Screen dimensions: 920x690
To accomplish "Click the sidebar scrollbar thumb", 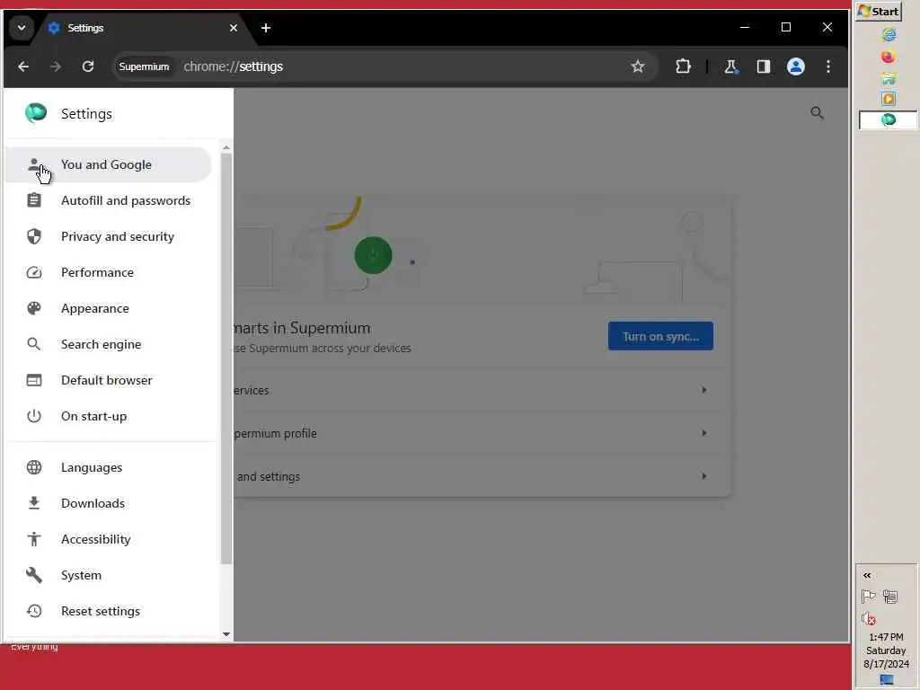I will point(226,358).
